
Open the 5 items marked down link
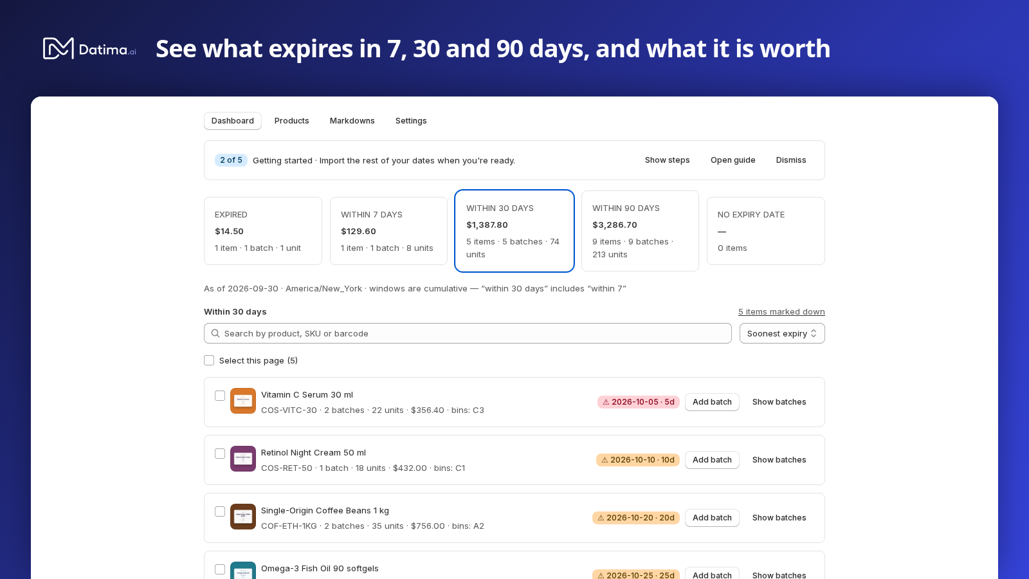[x=781, y=312]
